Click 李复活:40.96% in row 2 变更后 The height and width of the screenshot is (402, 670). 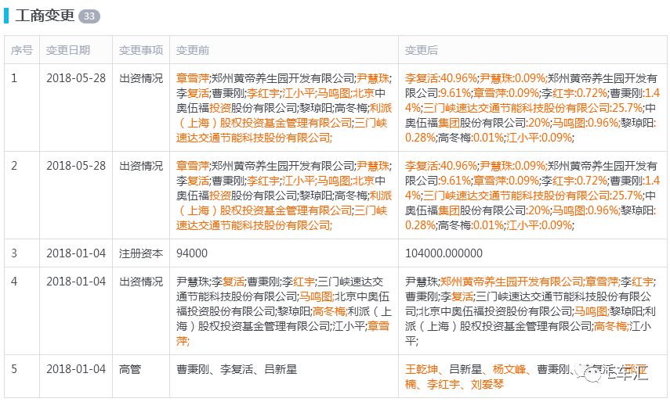pyautogui.click(x=441, y=165)
